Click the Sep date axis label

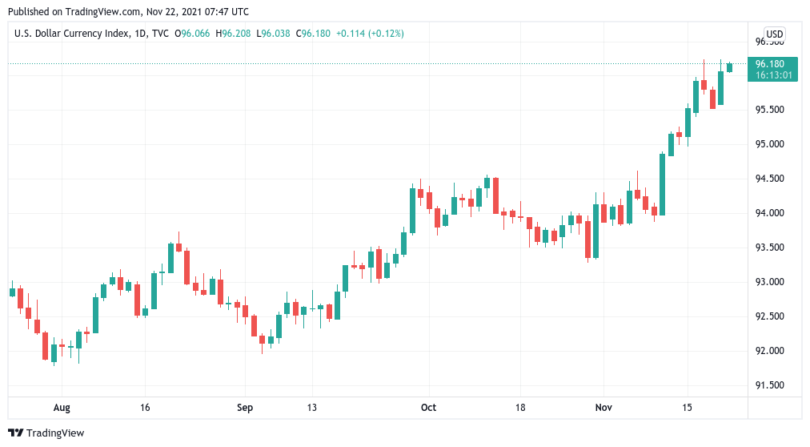pyautogui.click(x=245, y=408)
